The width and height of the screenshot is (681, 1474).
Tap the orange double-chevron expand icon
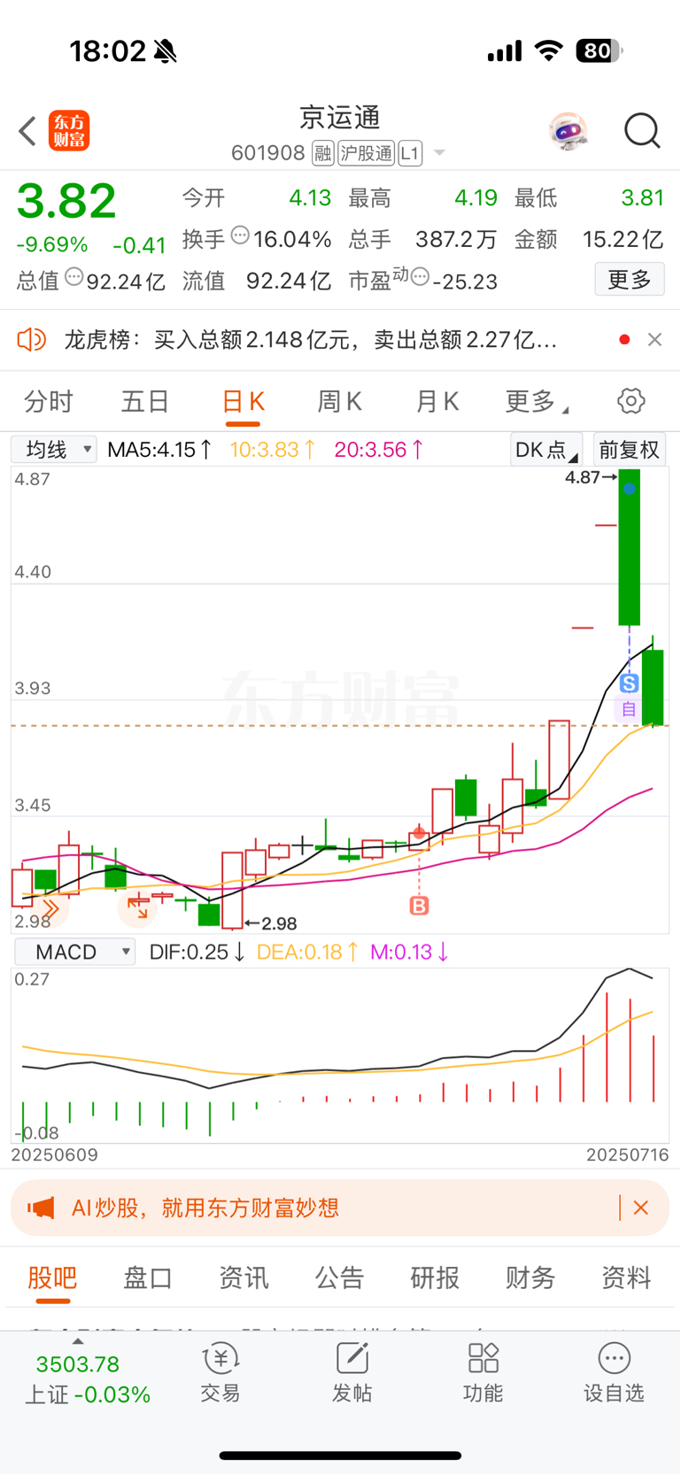50,908
